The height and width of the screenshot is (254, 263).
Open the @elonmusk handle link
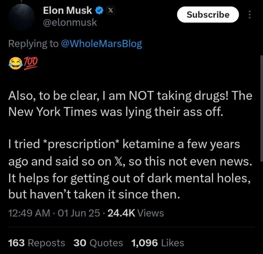click(x=70, y=23)
